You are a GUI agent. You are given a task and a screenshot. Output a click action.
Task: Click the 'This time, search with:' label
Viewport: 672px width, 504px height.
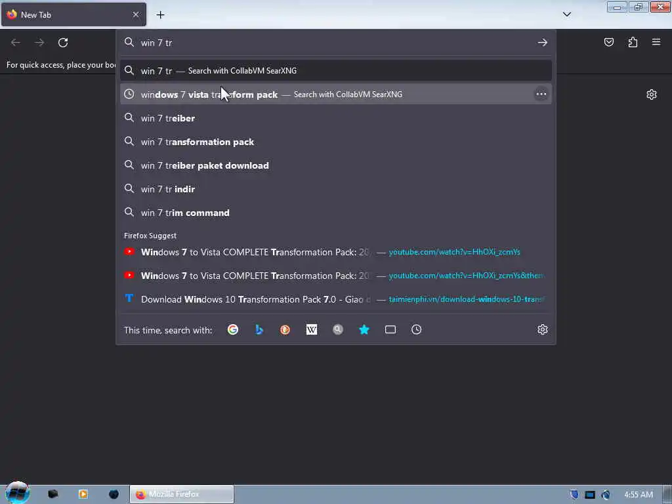tap(168, 330)
